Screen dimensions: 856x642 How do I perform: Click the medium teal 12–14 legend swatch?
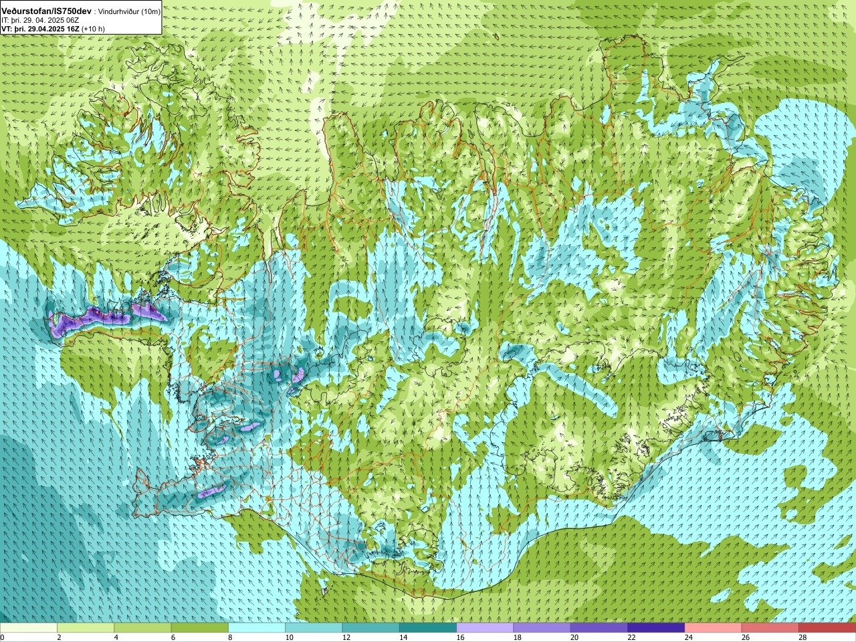370,628
